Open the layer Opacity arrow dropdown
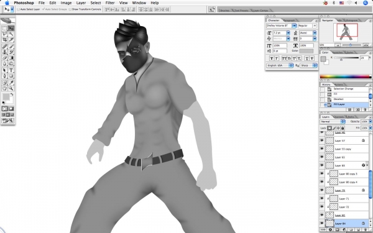This screenshot has height=233, width=373. 370,122
